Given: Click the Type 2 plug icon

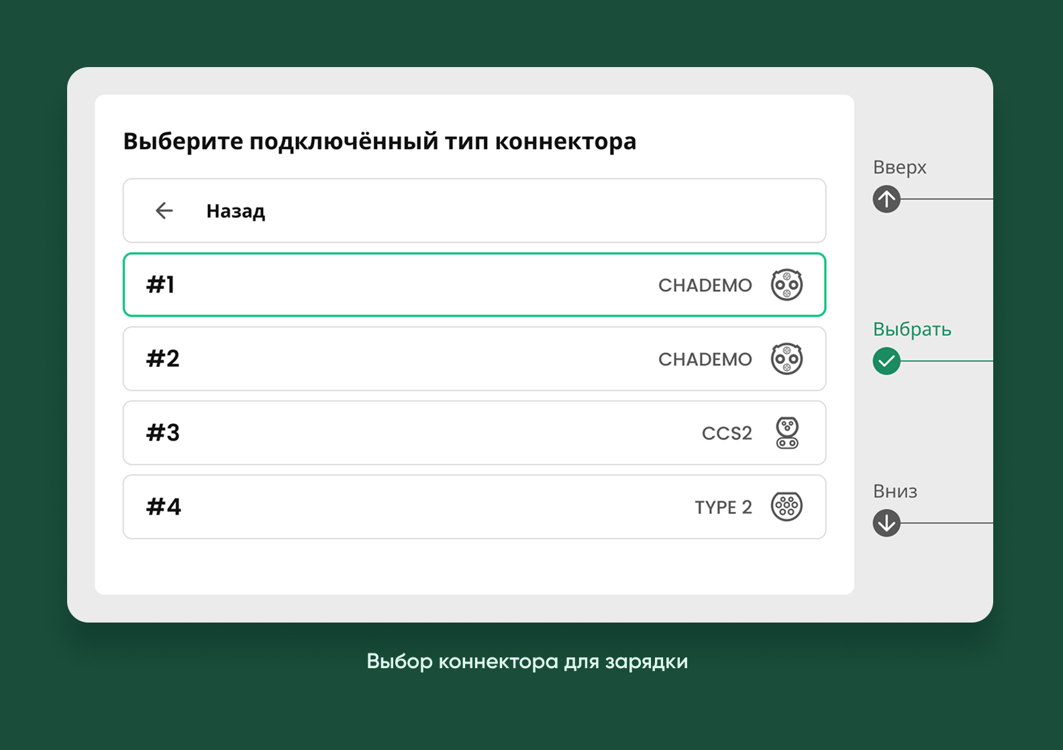Looking at the screenshot, I should tap(787, 506).
